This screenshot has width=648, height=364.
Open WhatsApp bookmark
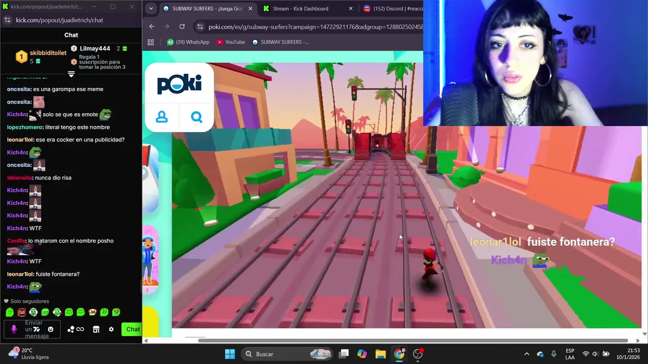(x=188, y=42)
